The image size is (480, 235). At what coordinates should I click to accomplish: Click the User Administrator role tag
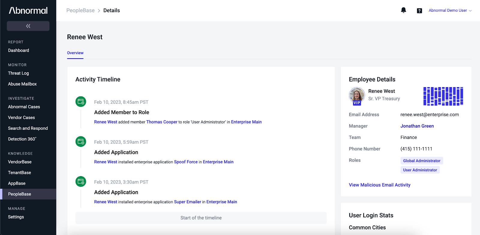[420, 170]
